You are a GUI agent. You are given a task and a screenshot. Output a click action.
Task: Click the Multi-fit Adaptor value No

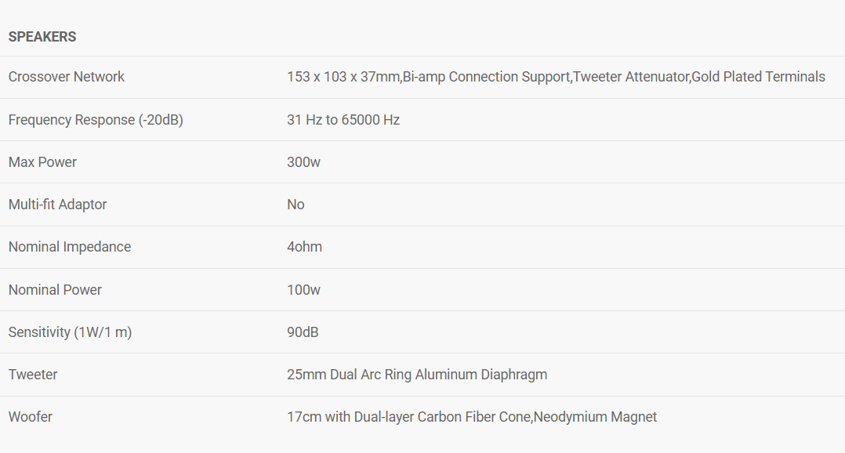296,205
